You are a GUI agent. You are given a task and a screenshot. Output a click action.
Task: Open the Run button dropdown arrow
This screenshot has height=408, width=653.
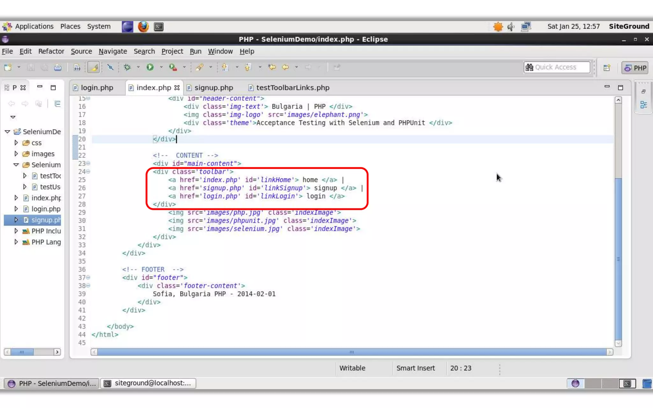161,67
